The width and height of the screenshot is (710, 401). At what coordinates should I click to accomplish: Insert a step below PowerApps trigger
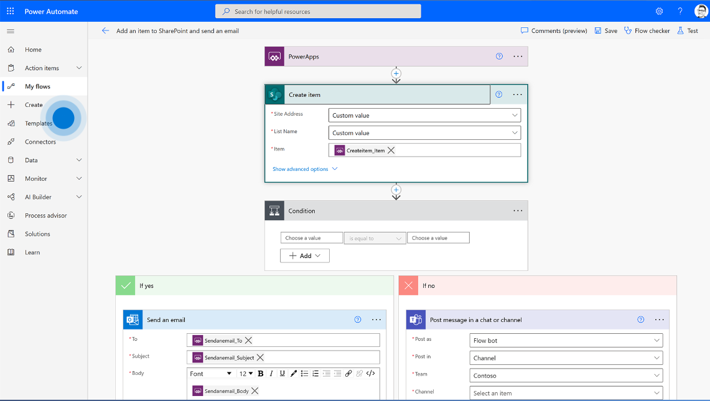(x=396, y=73)
